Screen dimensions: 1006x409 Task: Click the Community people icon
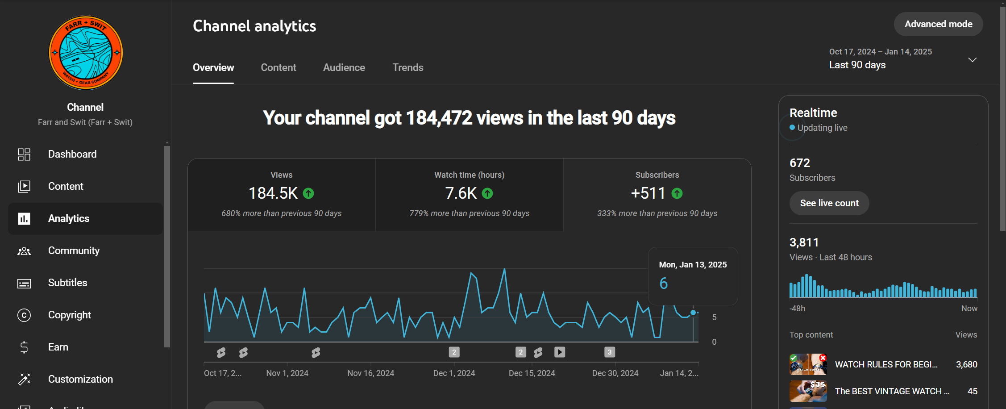[x=24, y=251]
